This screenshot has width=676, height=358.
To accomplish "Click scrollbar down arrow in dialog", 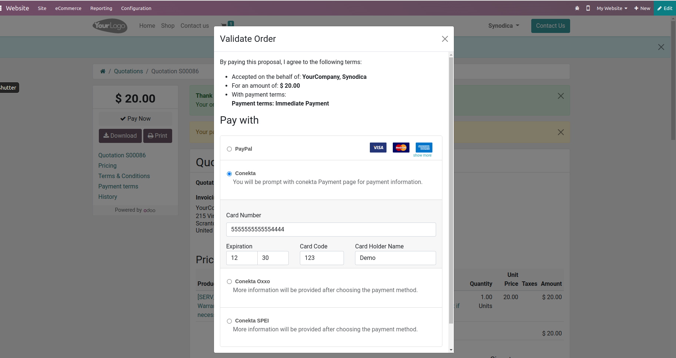I will point(451,349).
